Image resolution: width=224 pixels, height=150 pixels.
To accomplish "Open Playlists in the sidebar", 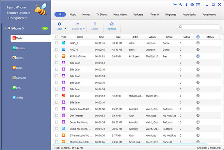I will (19, 48).
